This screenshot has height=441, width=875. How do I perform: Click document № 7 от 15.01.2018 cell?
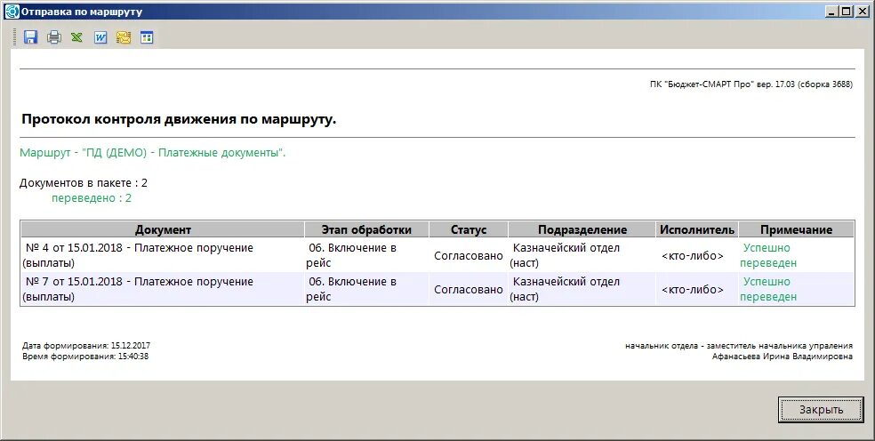coord(163,289)
